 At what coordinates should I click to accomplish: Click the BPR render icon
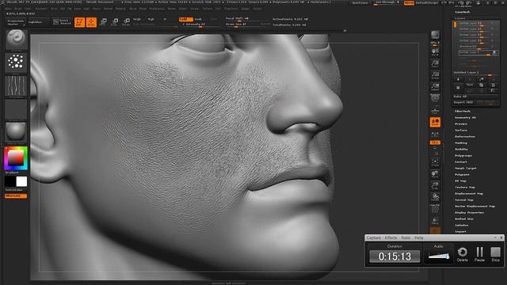[435, 35]
